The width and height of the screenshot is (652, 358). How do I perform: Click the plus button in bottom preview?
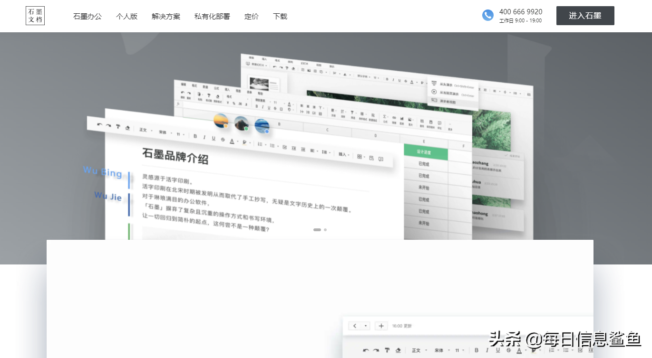(x=381, y=326)
